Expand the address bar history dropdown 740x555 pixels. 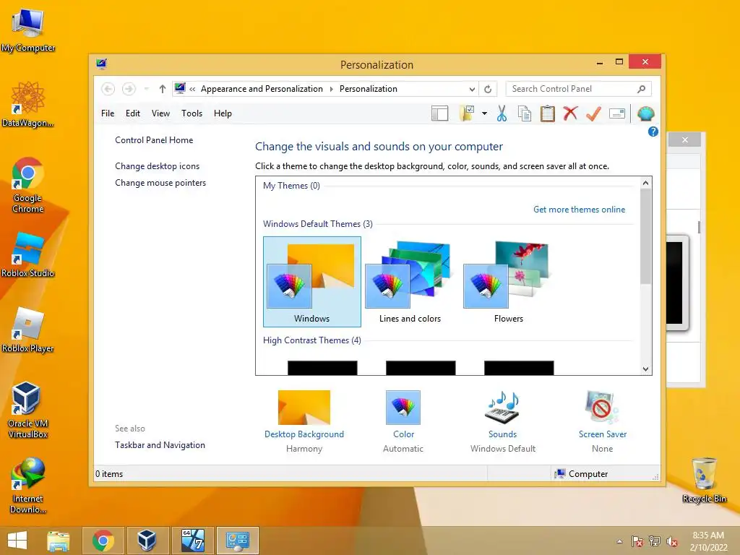[x=472, y=89]
